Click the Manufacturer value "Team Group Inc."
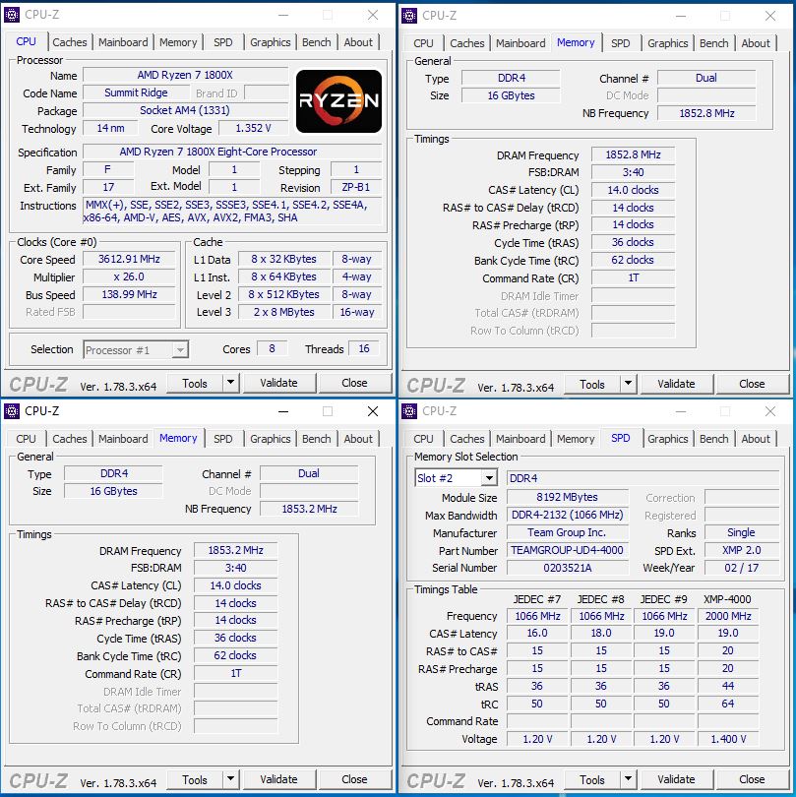 click(568, 532)
